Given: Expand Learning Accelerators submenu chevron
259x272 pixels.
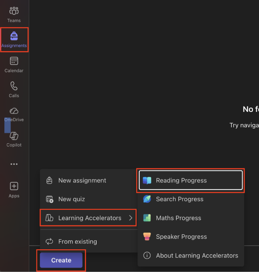Looking at the screenshot, I should coord(131,218).
